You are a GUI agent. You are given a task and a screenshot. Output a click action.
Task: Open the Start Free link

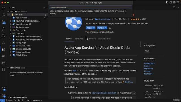129,82
